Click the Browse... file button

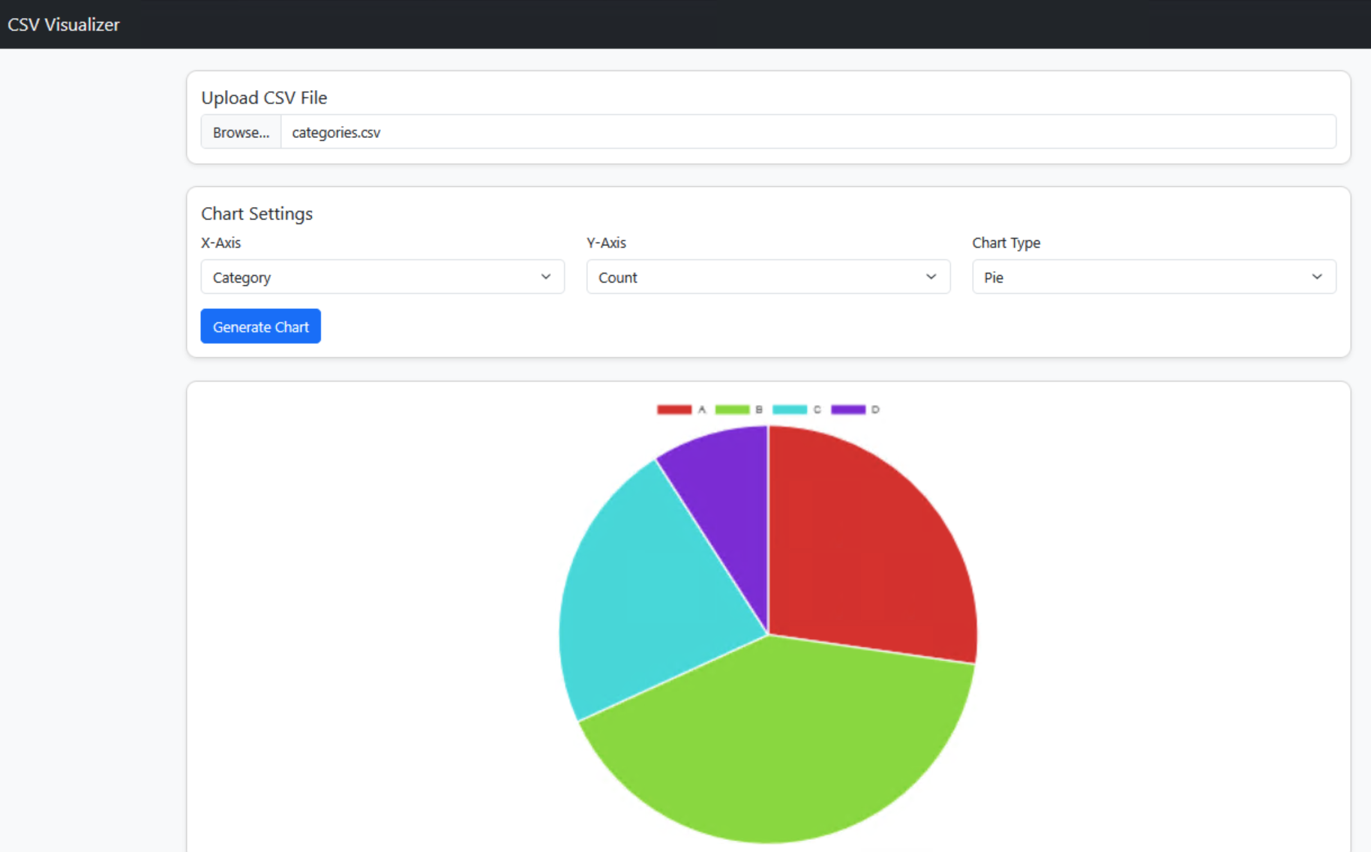tap(241, 132)
